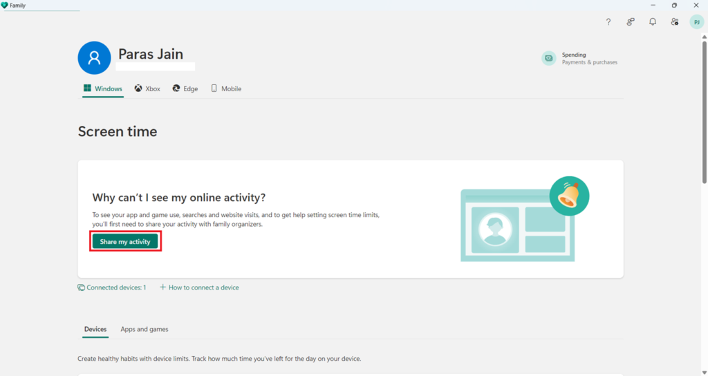This screenshot has height=376, width=708.
Task: Click the Screen time heading
Action: point(118,131)
